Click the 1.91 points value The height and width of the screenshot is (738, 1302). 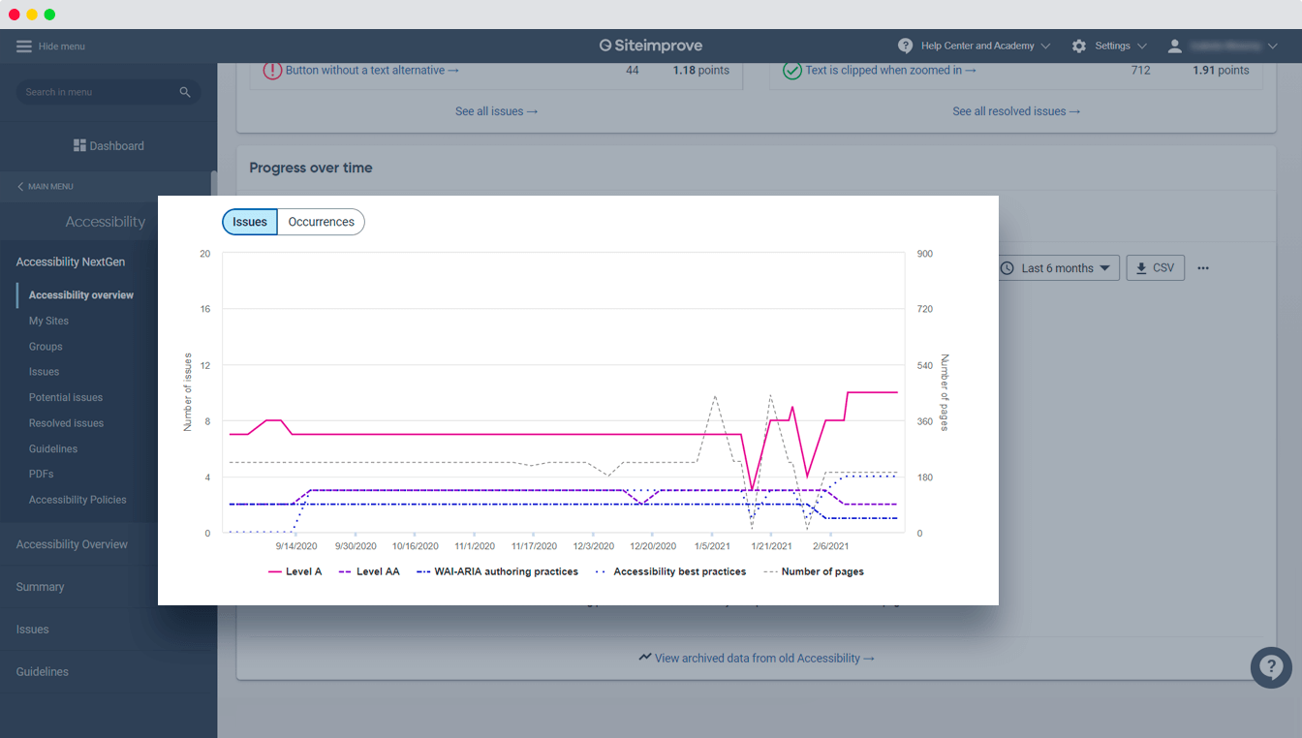pos(1221,70)
